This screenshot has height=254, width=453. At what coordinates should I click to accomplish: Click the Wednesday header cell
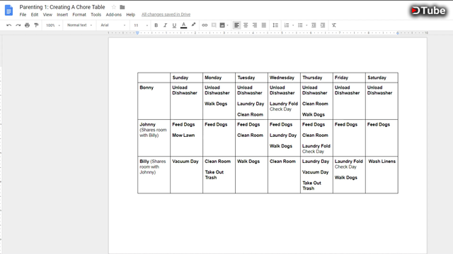[x=284, y=78]
